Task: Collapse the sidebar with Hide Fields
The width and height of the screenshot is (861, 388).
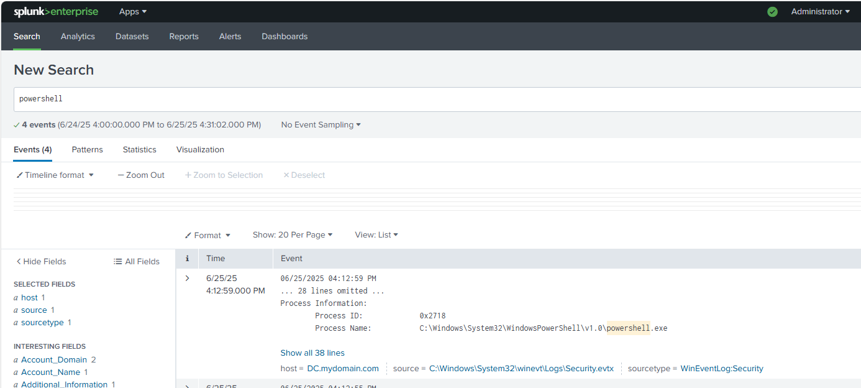Action: pos(41,262)
